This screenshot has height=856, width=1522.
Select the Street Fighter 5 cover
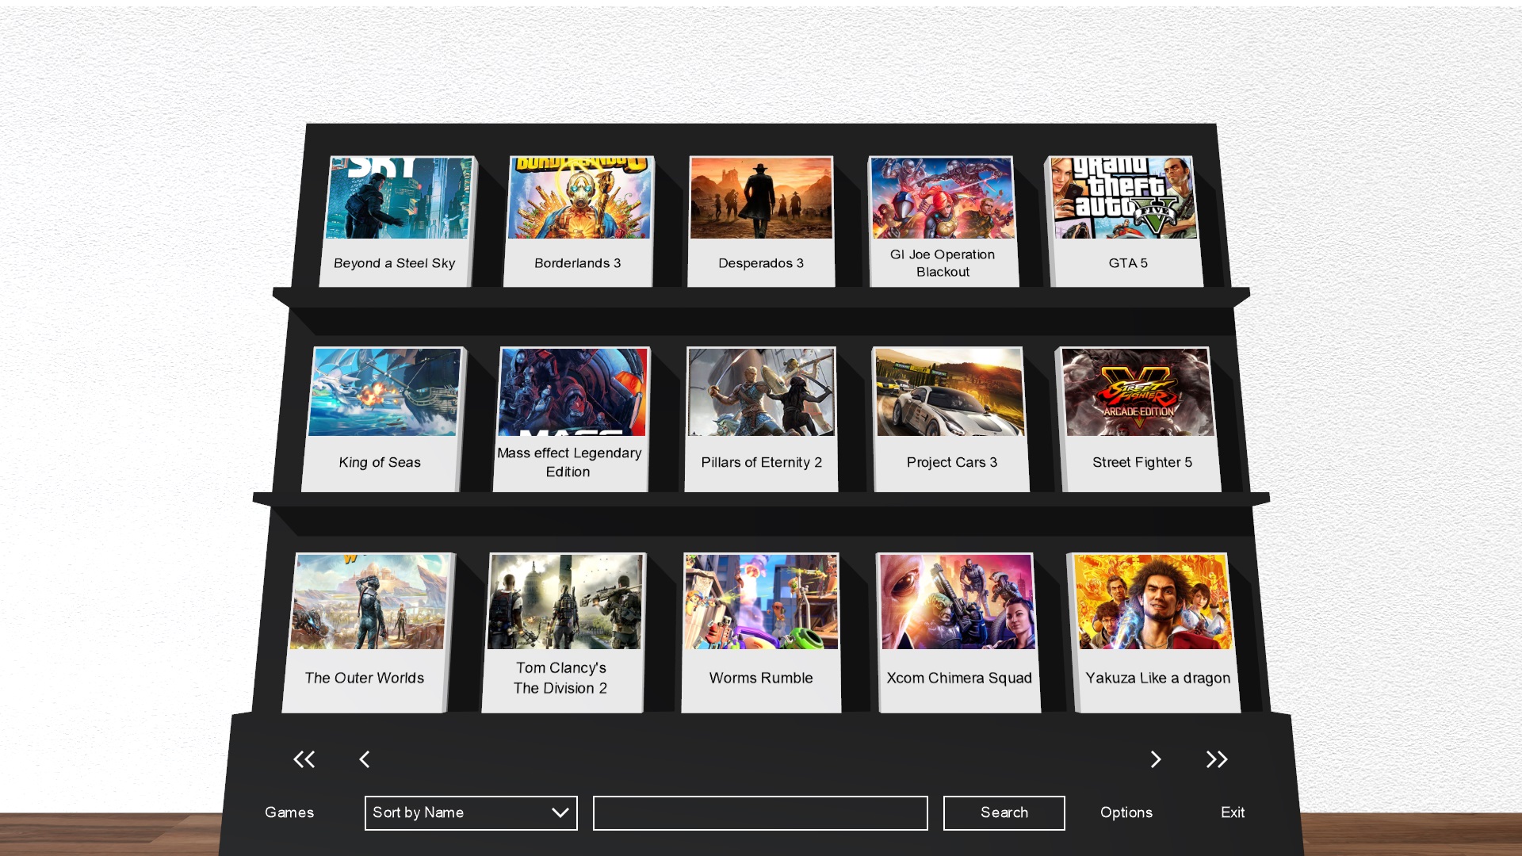[1138, 392]
